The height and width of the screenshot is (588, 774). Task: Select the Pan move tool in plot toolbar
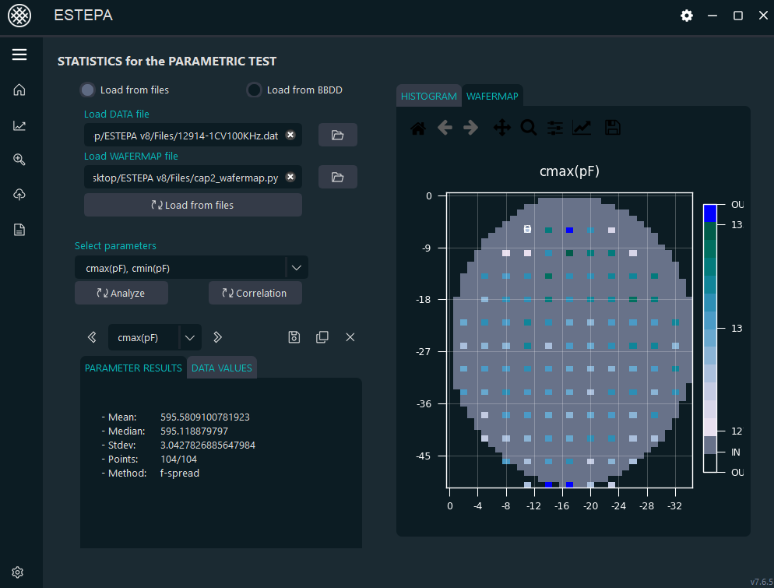click(x=502, y=129)
